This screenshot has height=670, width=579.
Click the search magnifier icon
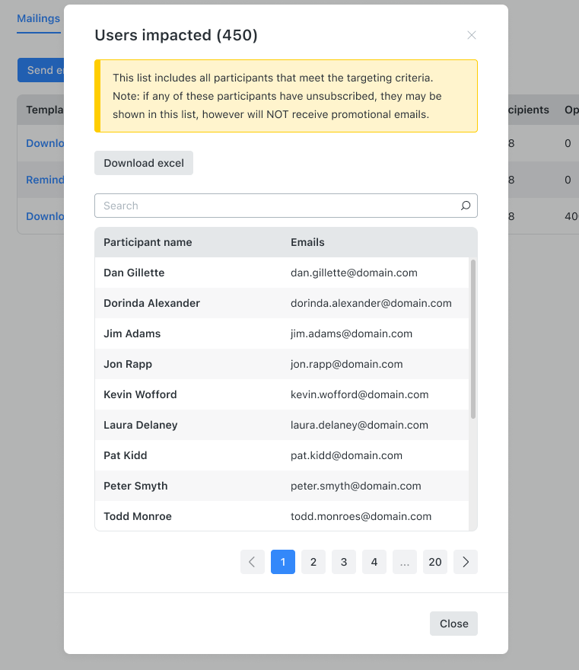(x=466, y=206)
